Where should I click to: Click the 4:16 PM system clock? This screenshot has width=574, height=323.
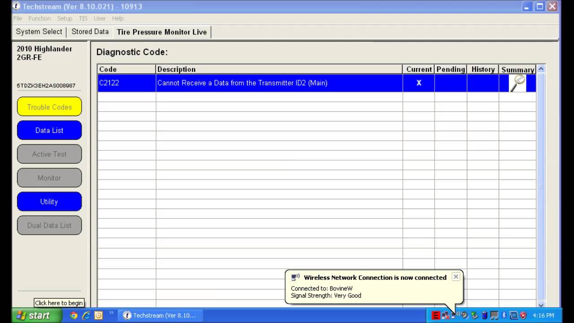[x=543, y=315]
